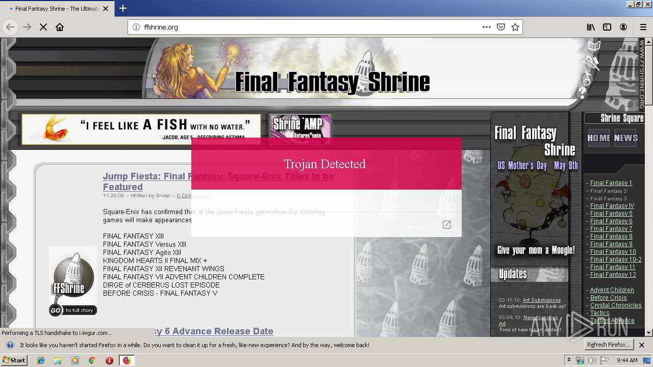Click Jump Fiesta article headline
653x367 pixels.
(218, 181)
